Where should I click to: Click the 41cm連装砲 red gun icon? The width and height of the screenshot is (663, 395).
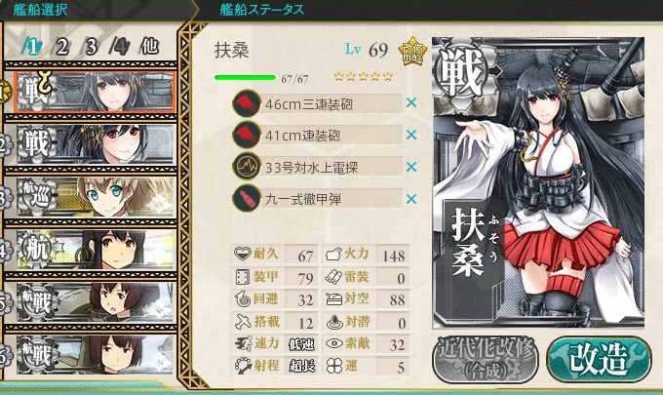point(247,135)
